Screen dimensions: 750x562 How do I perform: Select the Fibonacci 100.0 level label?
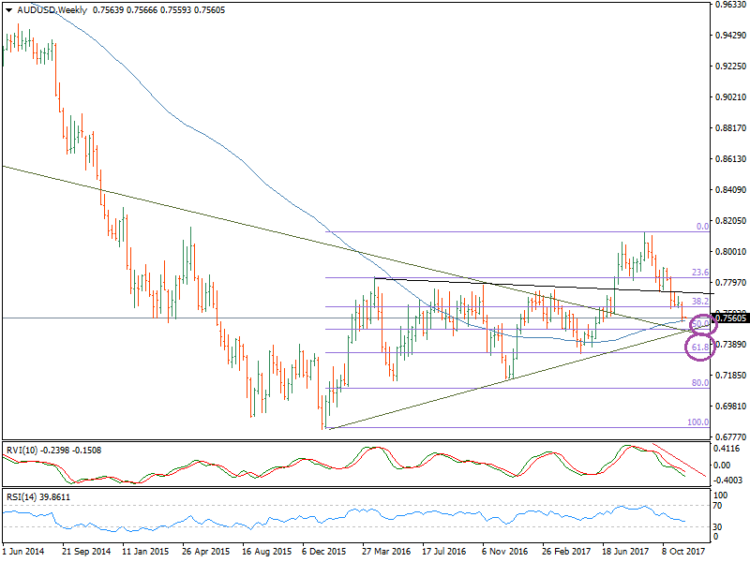[697, 422]
